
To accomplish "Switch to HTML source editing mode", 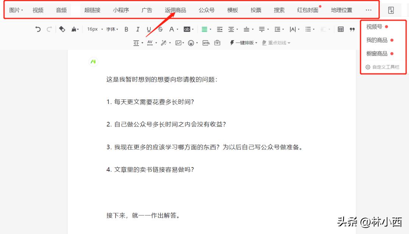I will [x=206, y=43].
